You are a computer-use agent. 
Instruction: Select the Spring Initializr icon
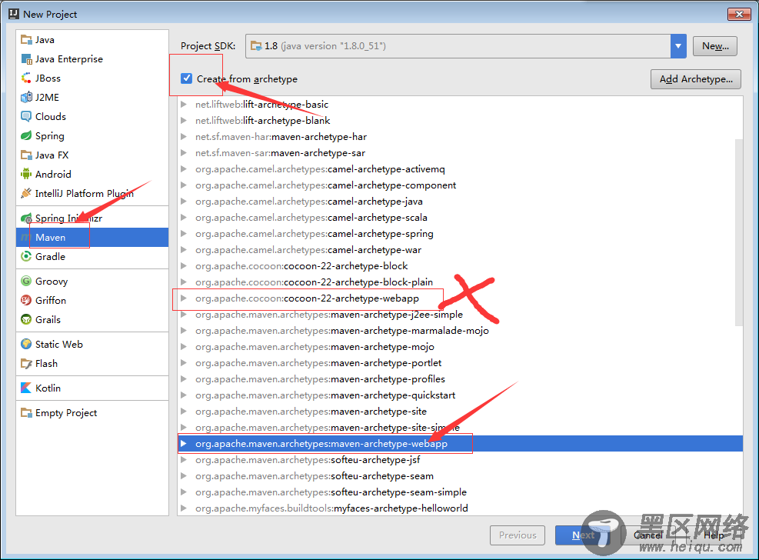click(26, 218)
